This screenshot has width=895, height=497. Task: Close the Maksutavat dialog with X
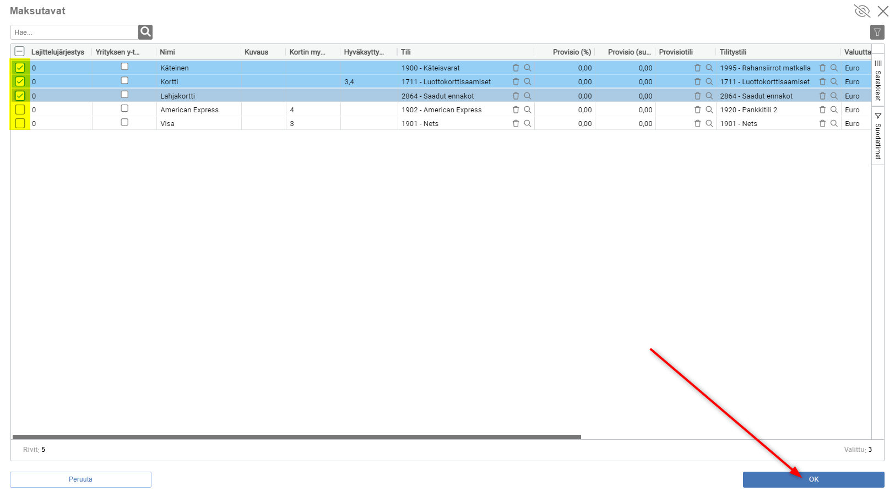coord(883,11)
